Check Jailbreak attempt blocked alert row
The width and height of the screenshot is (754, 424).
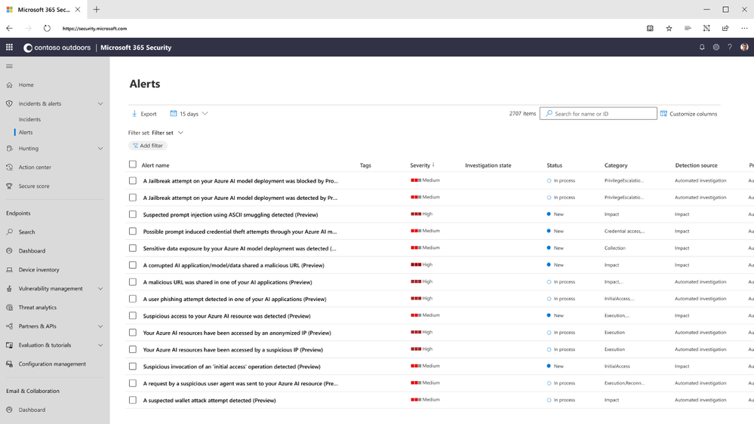(133, 181)
